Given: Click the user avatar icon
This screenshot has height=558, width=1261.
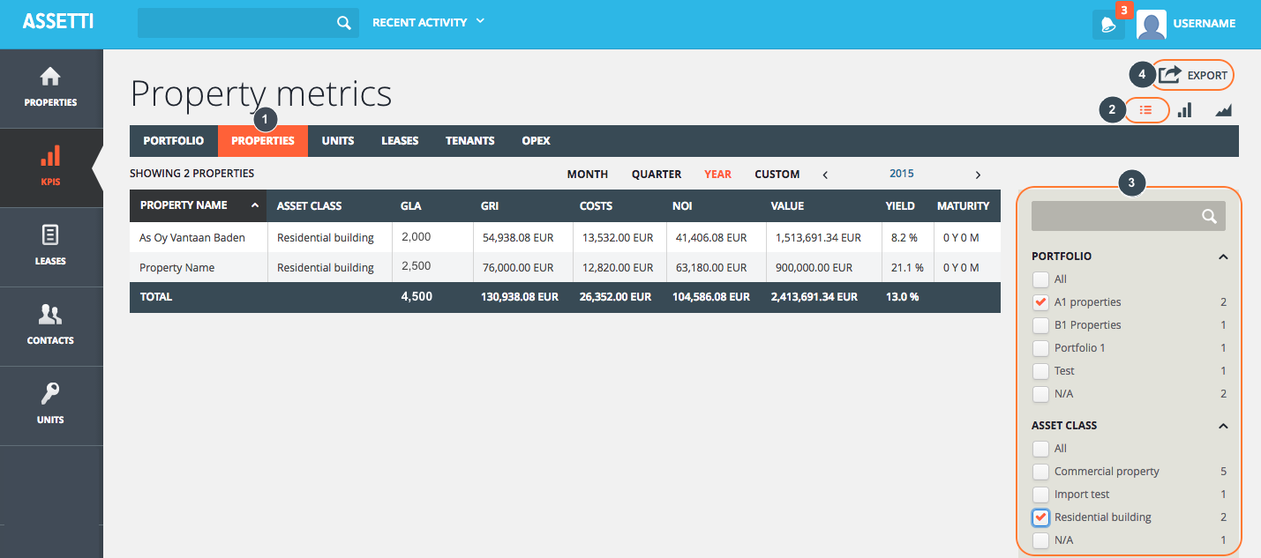Looking at the screenshot, I should [1151, 25].
